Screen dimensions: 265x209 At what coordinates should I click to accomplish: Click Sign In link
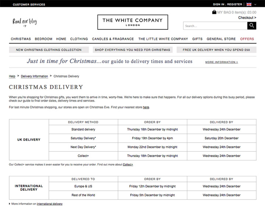(x=219, y=4)
